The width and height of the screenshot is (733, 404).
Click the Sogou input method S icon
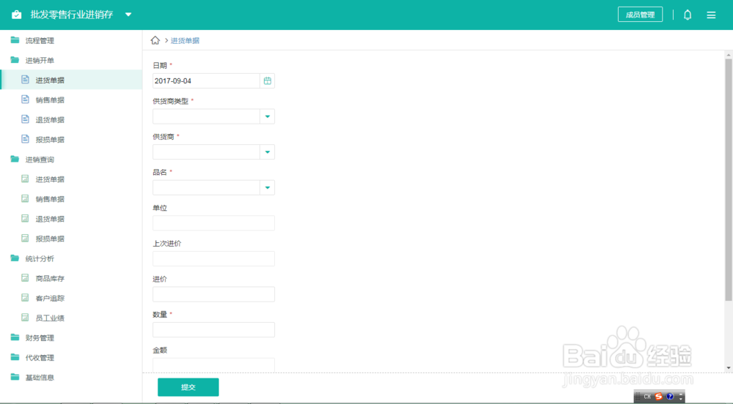658,397
